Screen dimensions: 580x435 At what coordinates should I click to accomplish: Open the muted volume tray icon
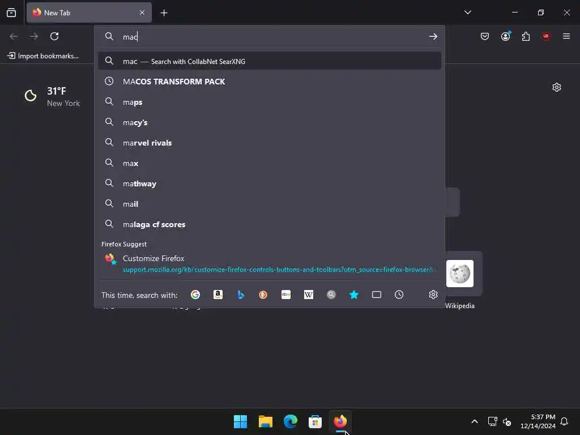pos(507,421)
